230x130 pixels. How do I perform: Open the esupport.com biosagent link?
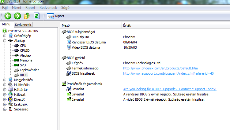(x=168, y=73)
